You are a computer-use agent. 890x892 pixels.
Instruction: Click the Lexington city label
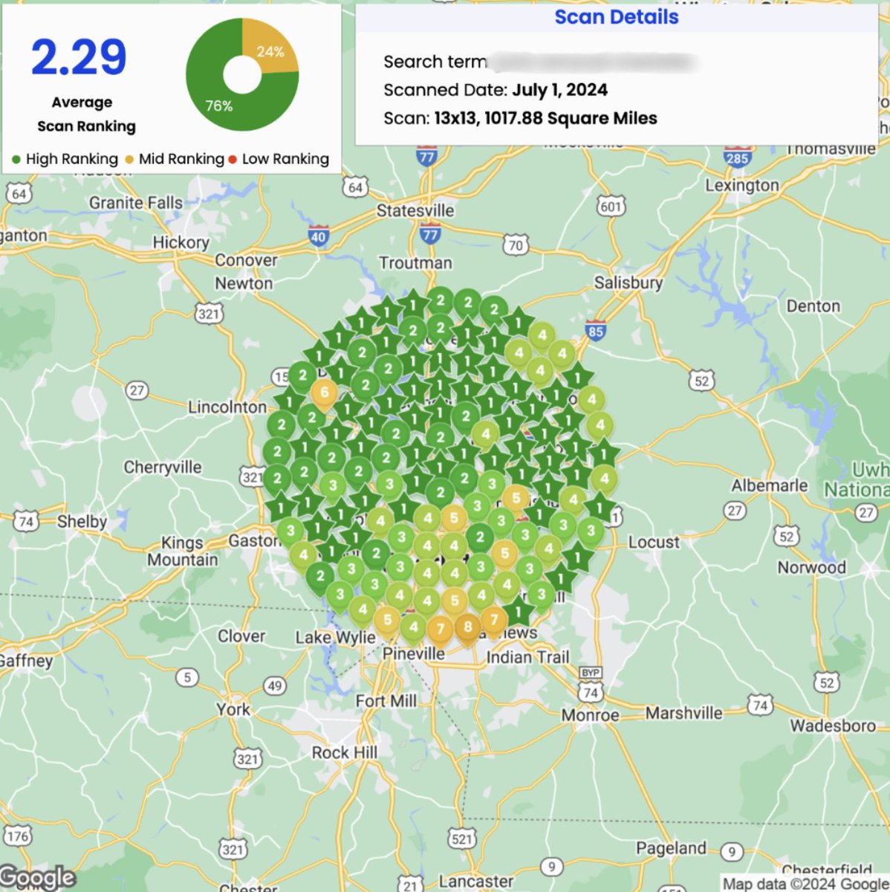[742, 185]
